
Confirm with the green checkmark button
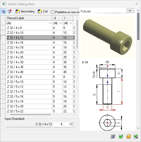tap(121, 136)
